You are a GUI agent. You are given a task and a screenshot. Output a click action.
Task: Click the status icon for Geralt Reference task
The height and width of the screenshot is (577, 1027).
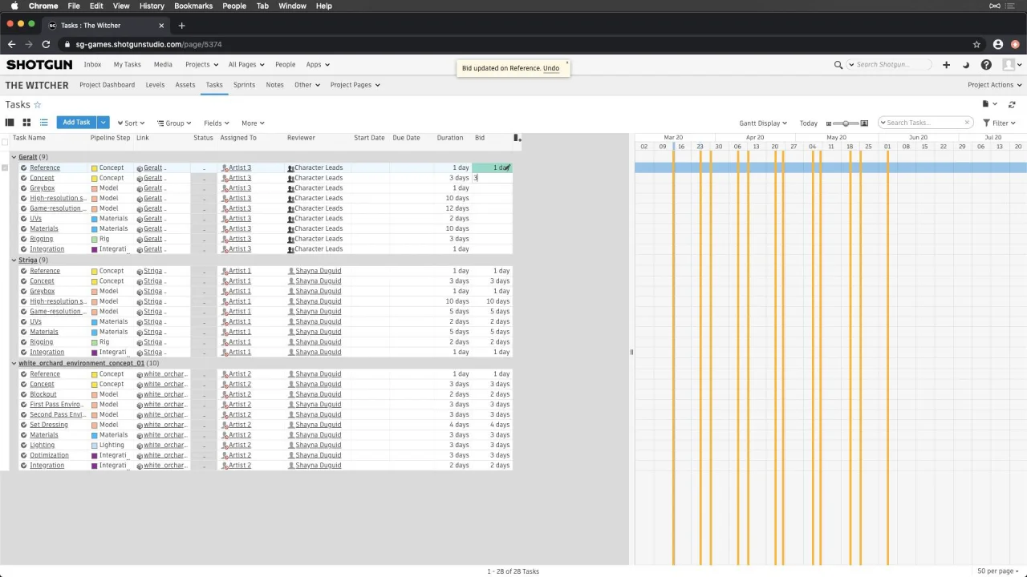(23, 167)
